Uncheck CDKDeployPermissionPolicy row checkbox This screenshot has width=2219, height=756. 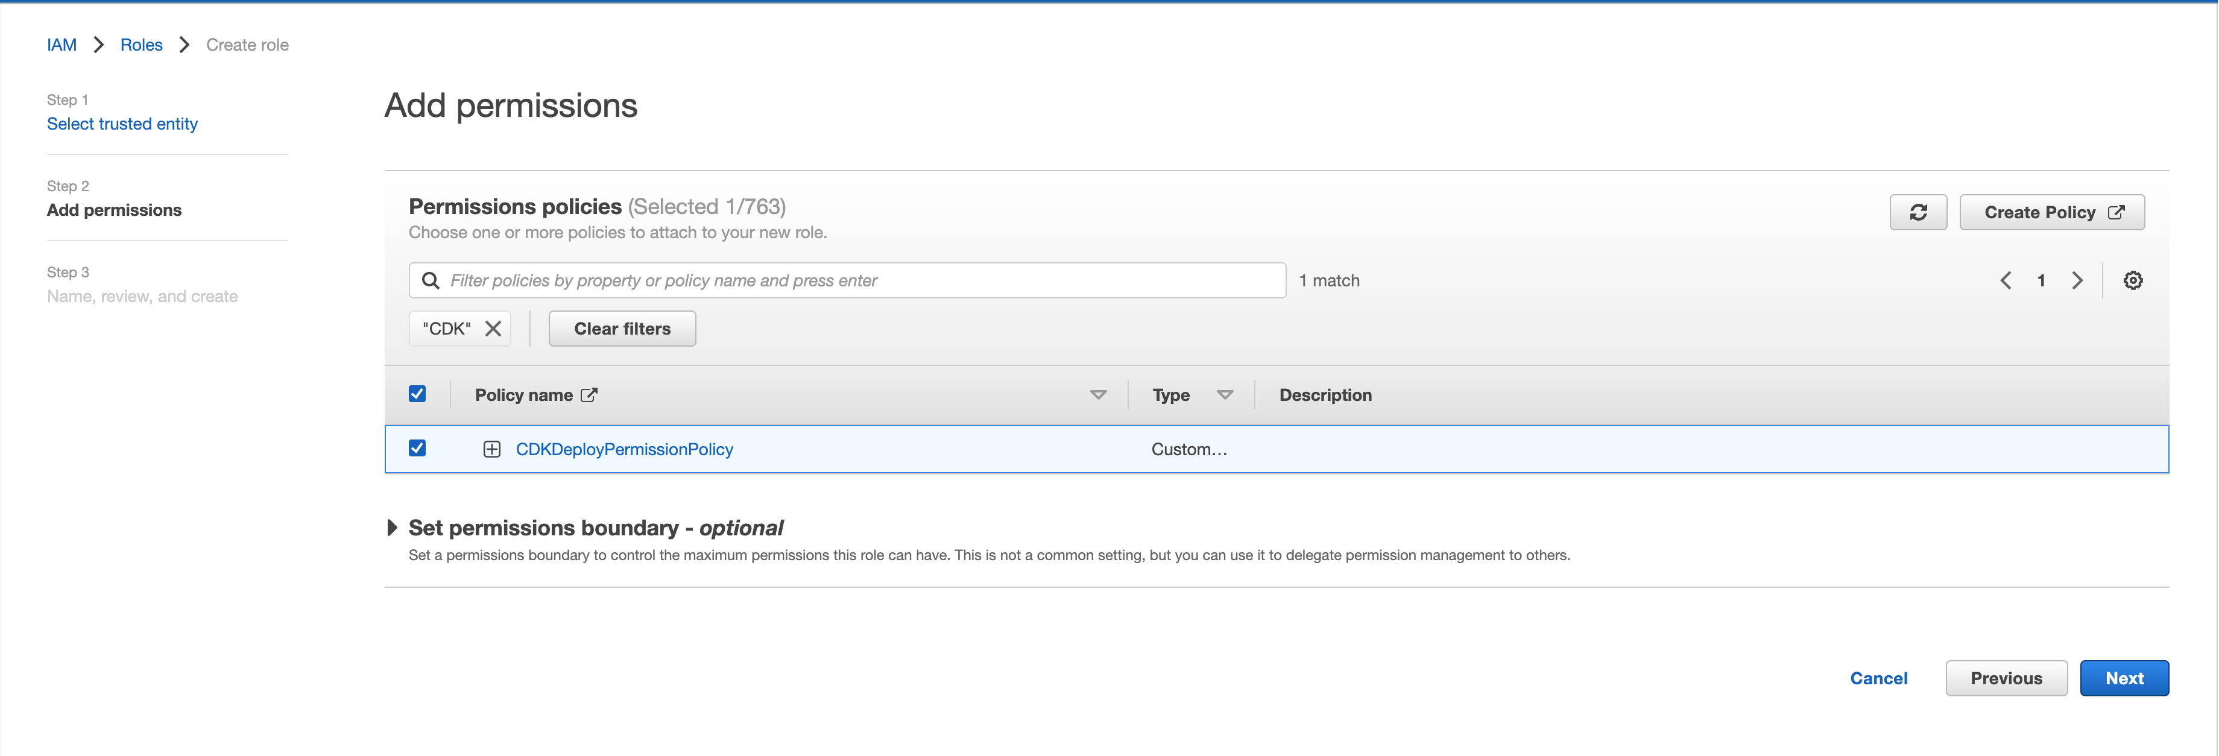[x=417, y=449]
